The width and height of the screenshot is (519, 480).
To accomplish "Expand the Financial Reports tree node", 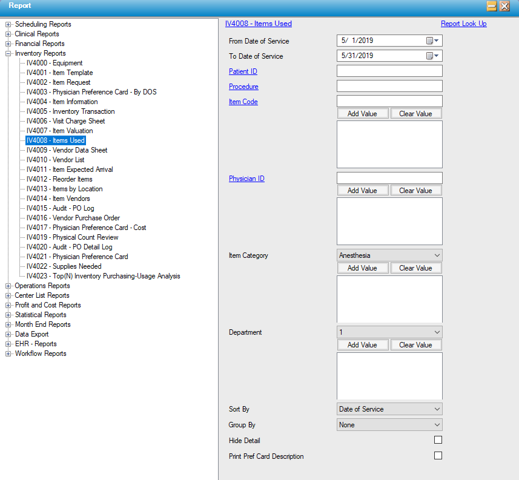I will click(x=8, y=44).
